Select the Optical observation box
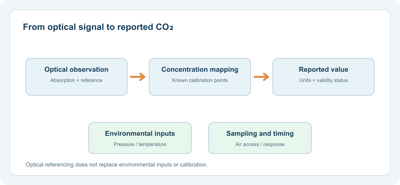400x185 pixels. coord(76,77)
